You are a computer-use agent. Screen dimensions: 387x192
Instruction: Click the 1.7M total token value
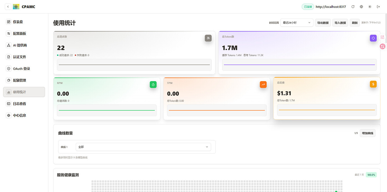(x=230, y=48)
